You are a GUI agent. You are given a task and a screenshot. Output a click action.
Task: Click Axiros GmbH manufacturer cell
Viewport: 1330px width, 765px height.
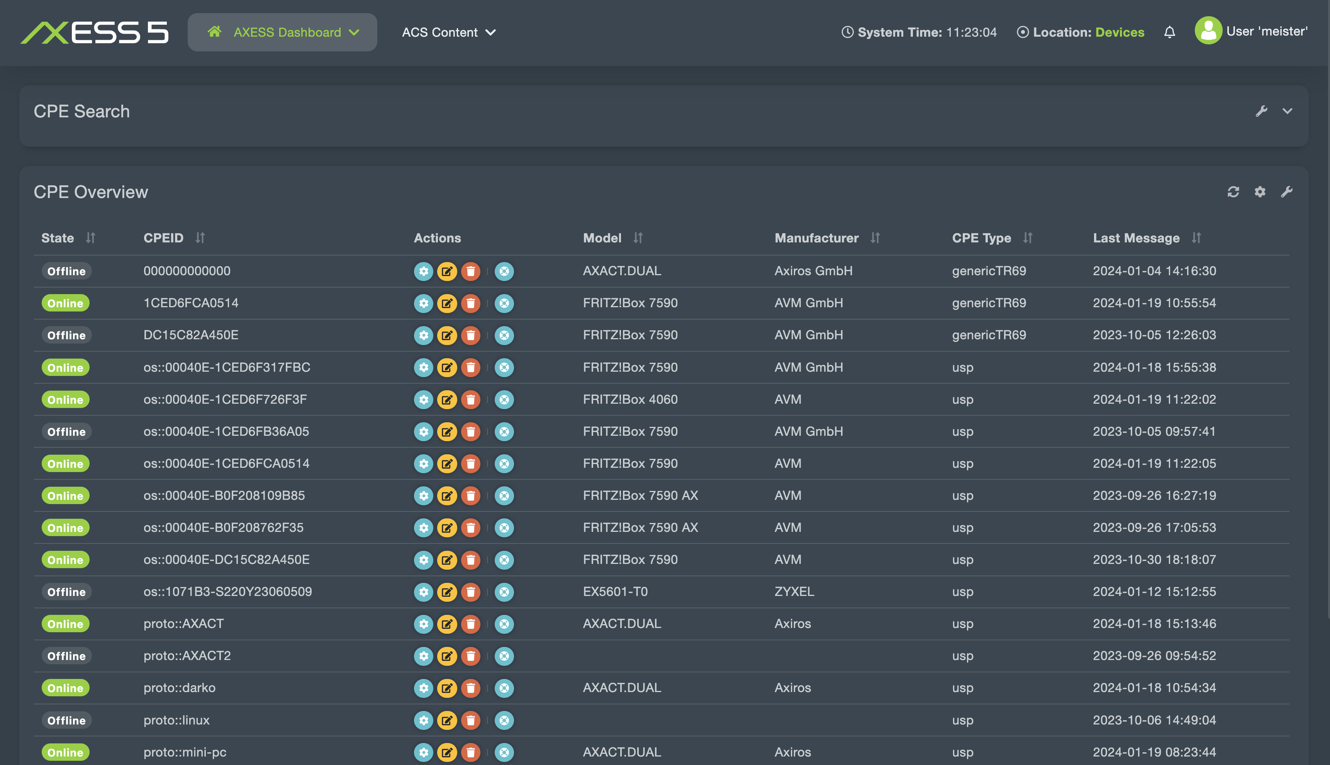point(813,271)
